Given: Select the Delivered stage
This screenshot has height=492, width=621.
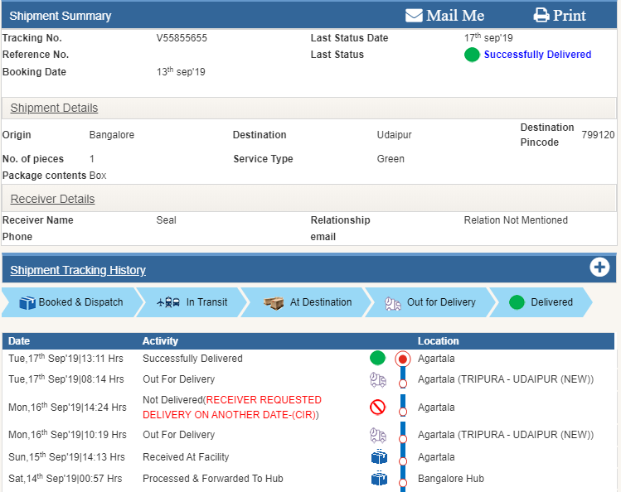Looking at the screenshot, I should (541, 302).
